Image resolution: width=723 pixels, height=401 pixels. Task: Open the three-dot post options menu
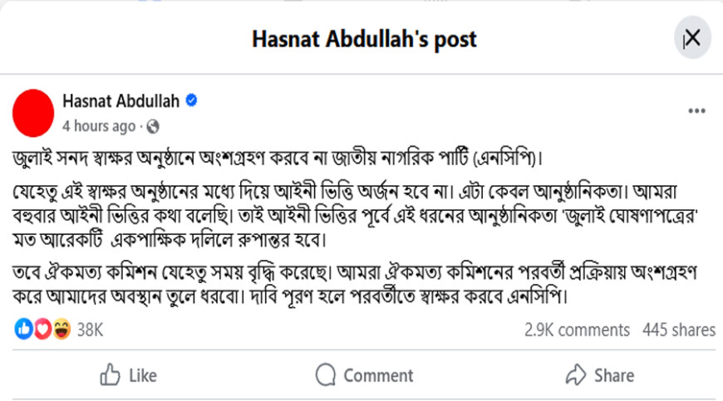tap(696, 111)
